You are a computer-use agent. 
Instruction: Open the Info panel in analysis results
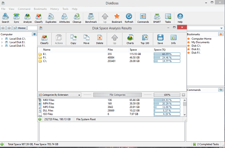point(173,39)
